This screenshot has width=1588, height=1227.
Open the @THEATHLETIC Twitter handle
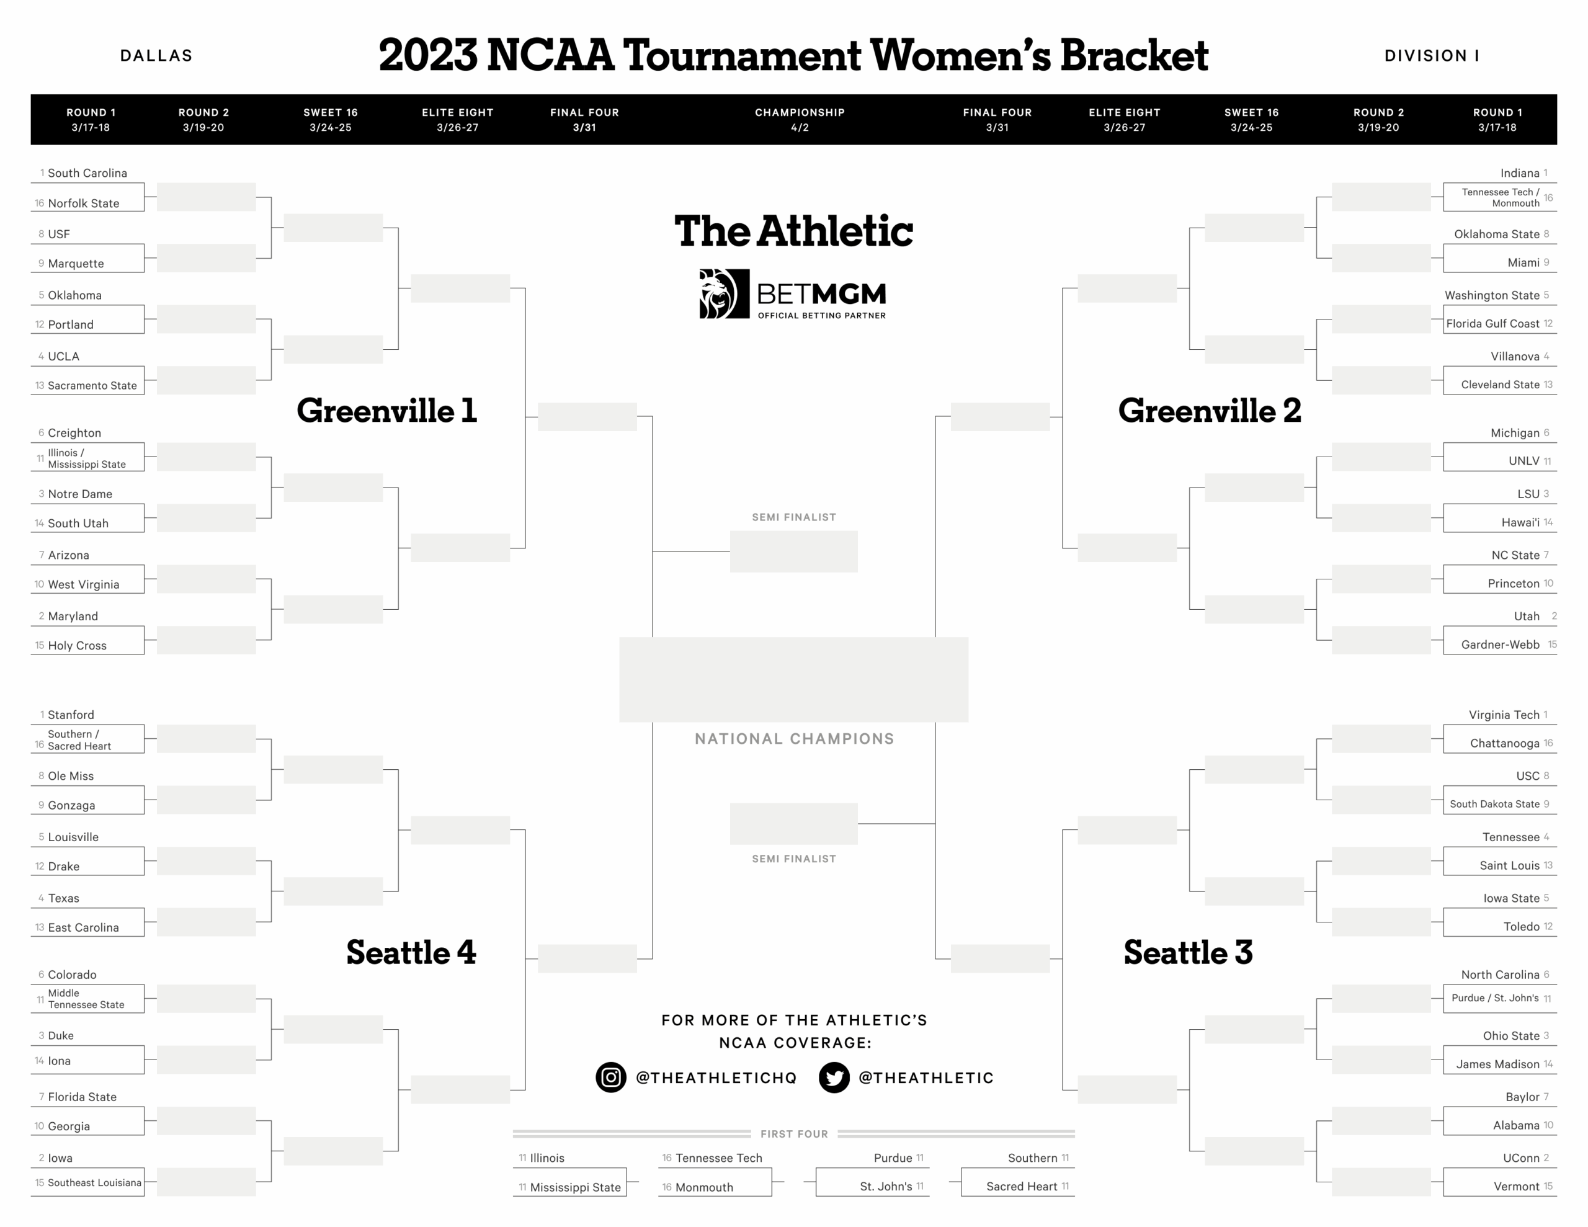[x=926, y=1078]
